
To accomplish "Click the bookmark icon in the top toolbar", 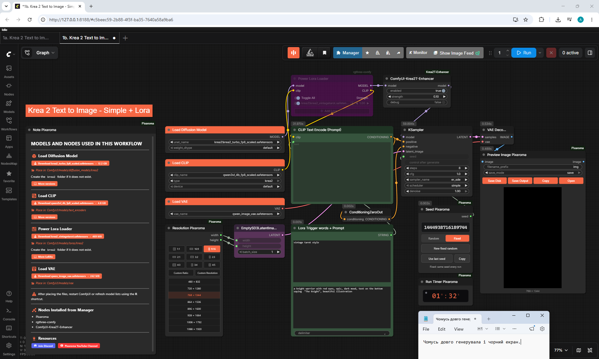I will [x=324, y=53].
